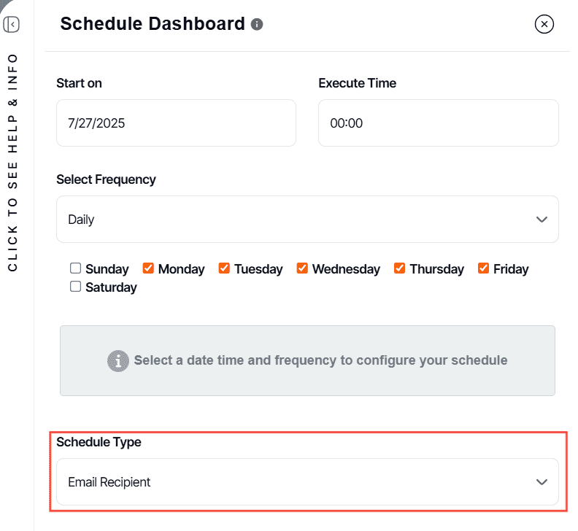Uncheck the Tuesday checkbox
The image size is (578, 531).
click(224, 268)
